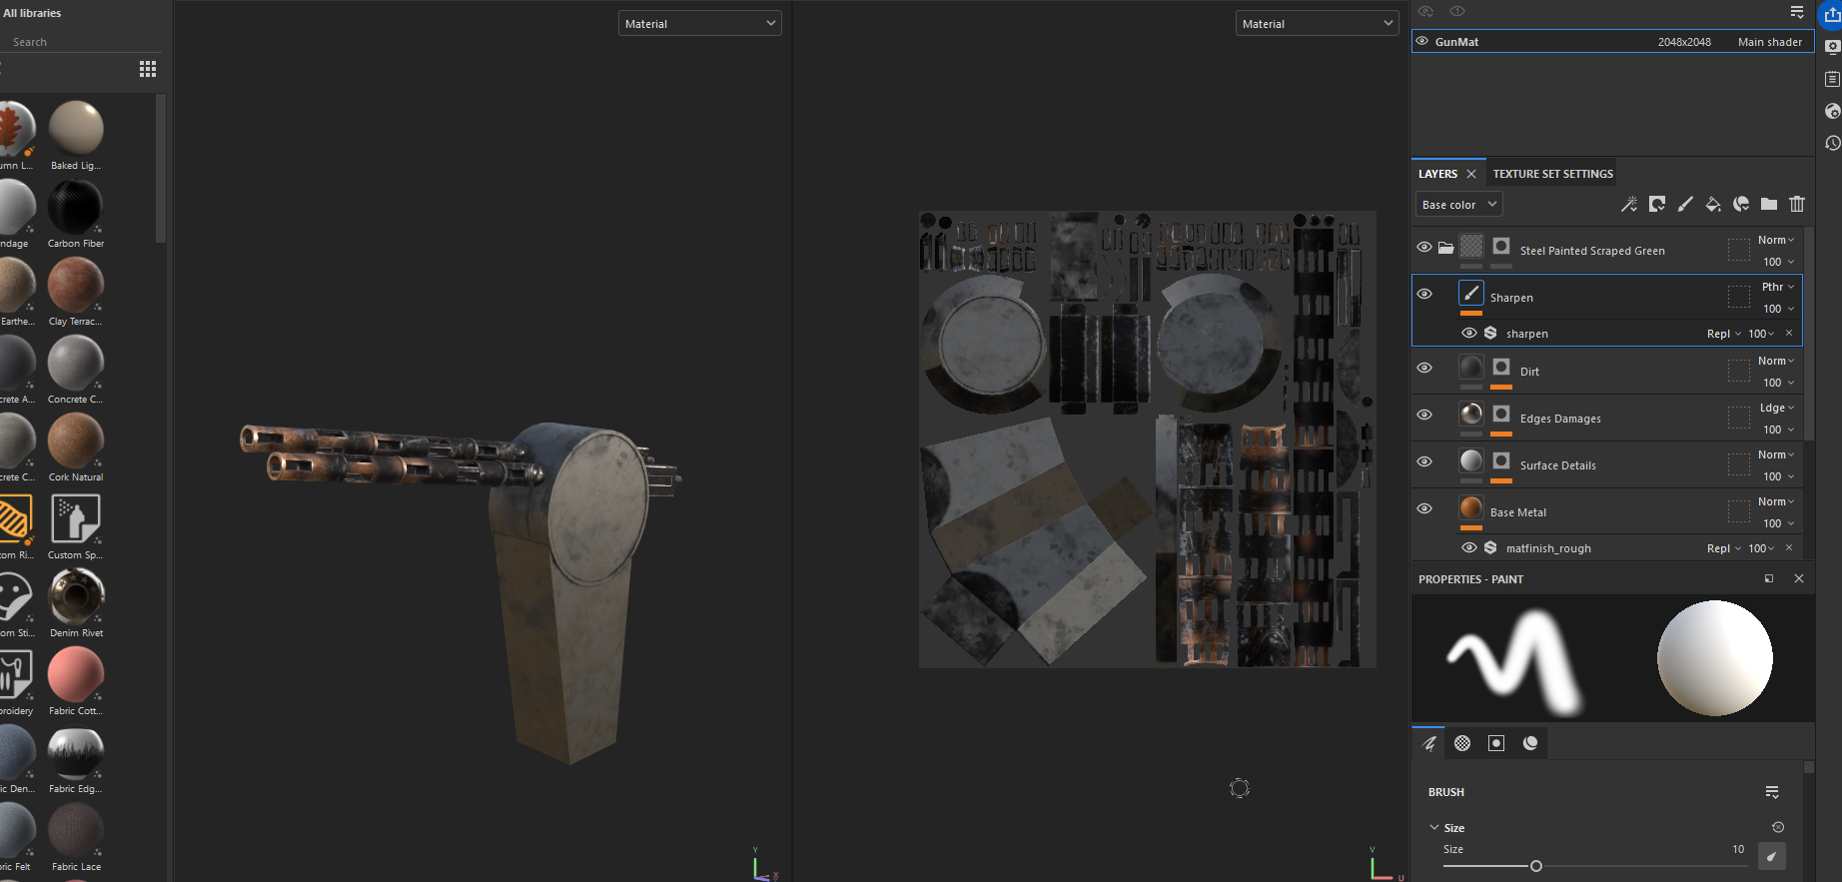Select the Carbon Fiber material thumbnail
The image size is (1842, 882).
pos(76,209)
